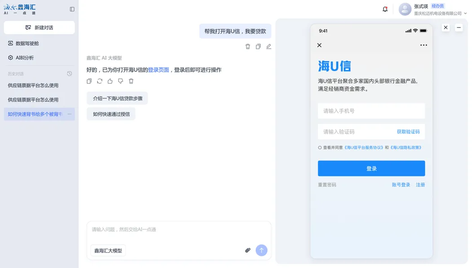Click the blue 登录 button
The height and width of the screenshot is (268, 472).
coord(371,168)
